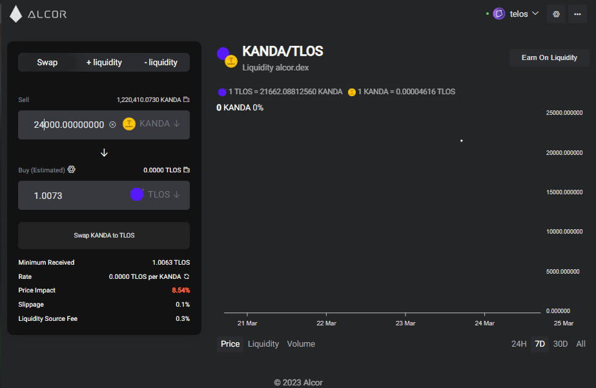The image size is (596, 388).
Task: Click the Swap KANDA to TLOS button
Action: coord(104,235)
